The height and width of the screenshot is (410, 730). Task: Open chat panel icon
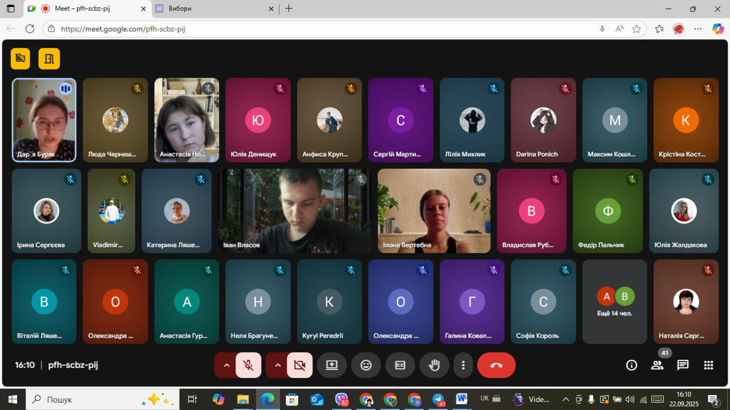click(x=683, y=366)
